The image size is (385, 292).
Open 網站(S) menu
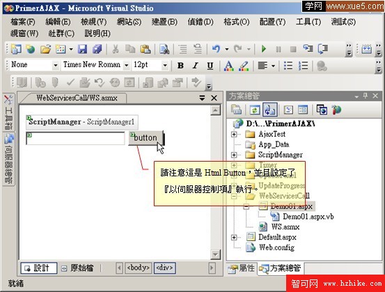[129, 22]
